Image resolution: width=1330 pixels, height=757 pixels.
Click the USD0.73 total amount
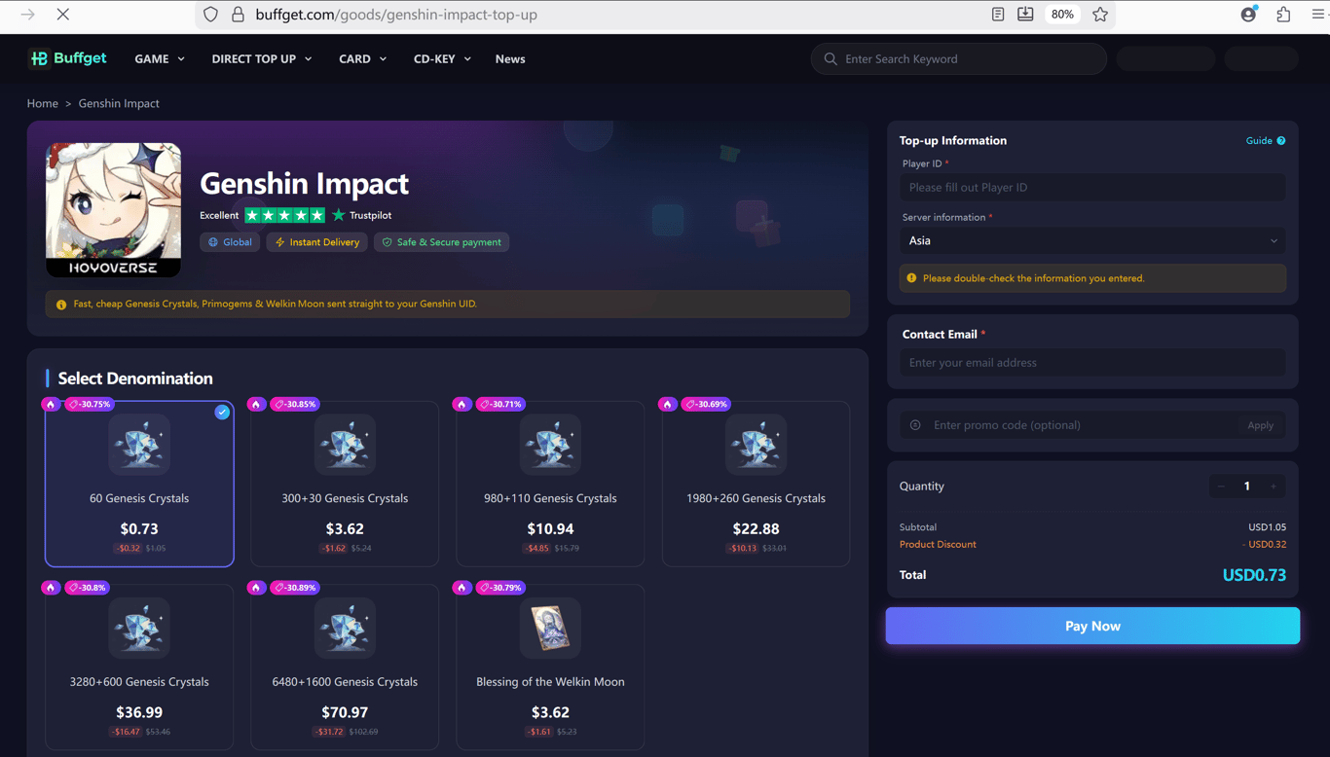click(1254, 575)
